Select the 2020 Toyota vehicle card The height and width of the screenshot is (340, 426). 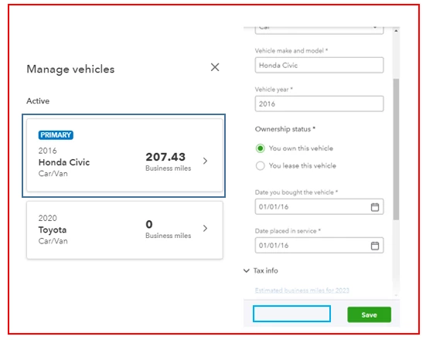click(x=124, y=229)
